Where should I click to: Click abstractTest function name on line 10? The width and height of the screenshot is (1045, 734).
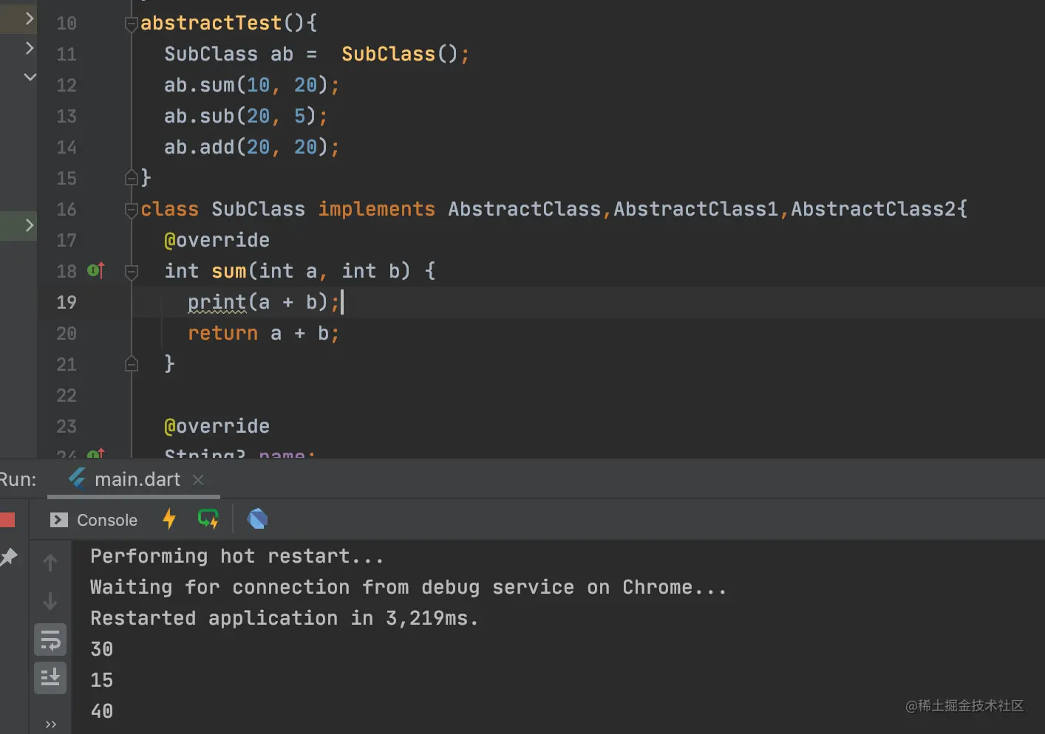tap(211, 23)
